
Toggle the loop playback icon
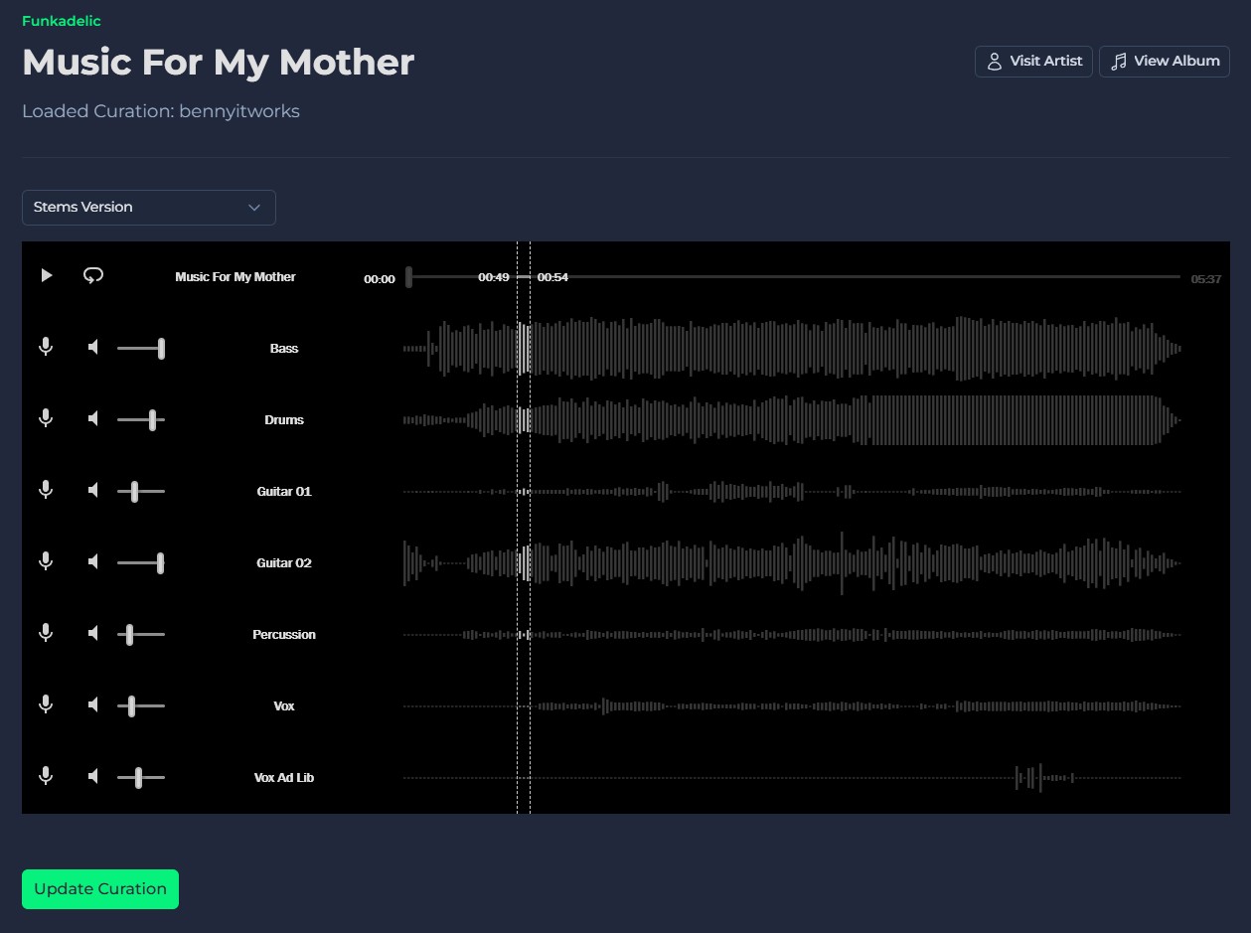click(93, 275)
